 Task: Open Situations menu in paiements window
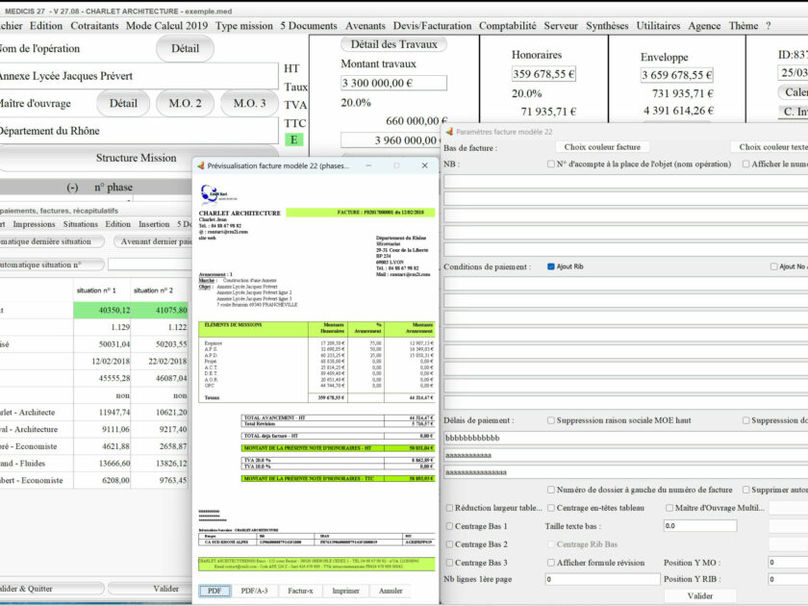point(81,224)
